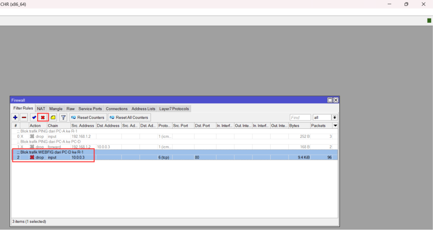The image size is (433, 243).
Task: Go to the Address Lists tab
Action: point(143,109)
